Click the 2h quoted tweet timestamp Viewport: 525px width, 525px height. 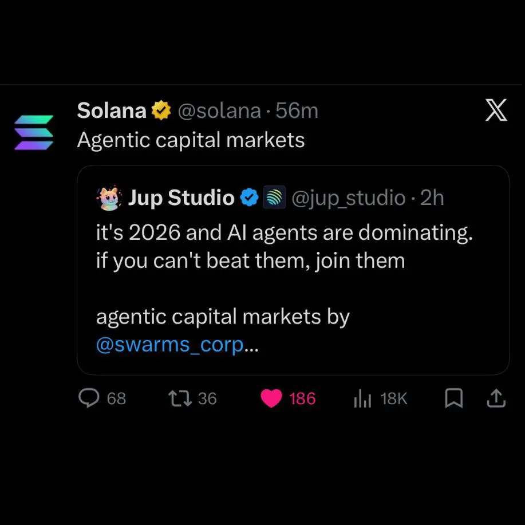[432, 198]
